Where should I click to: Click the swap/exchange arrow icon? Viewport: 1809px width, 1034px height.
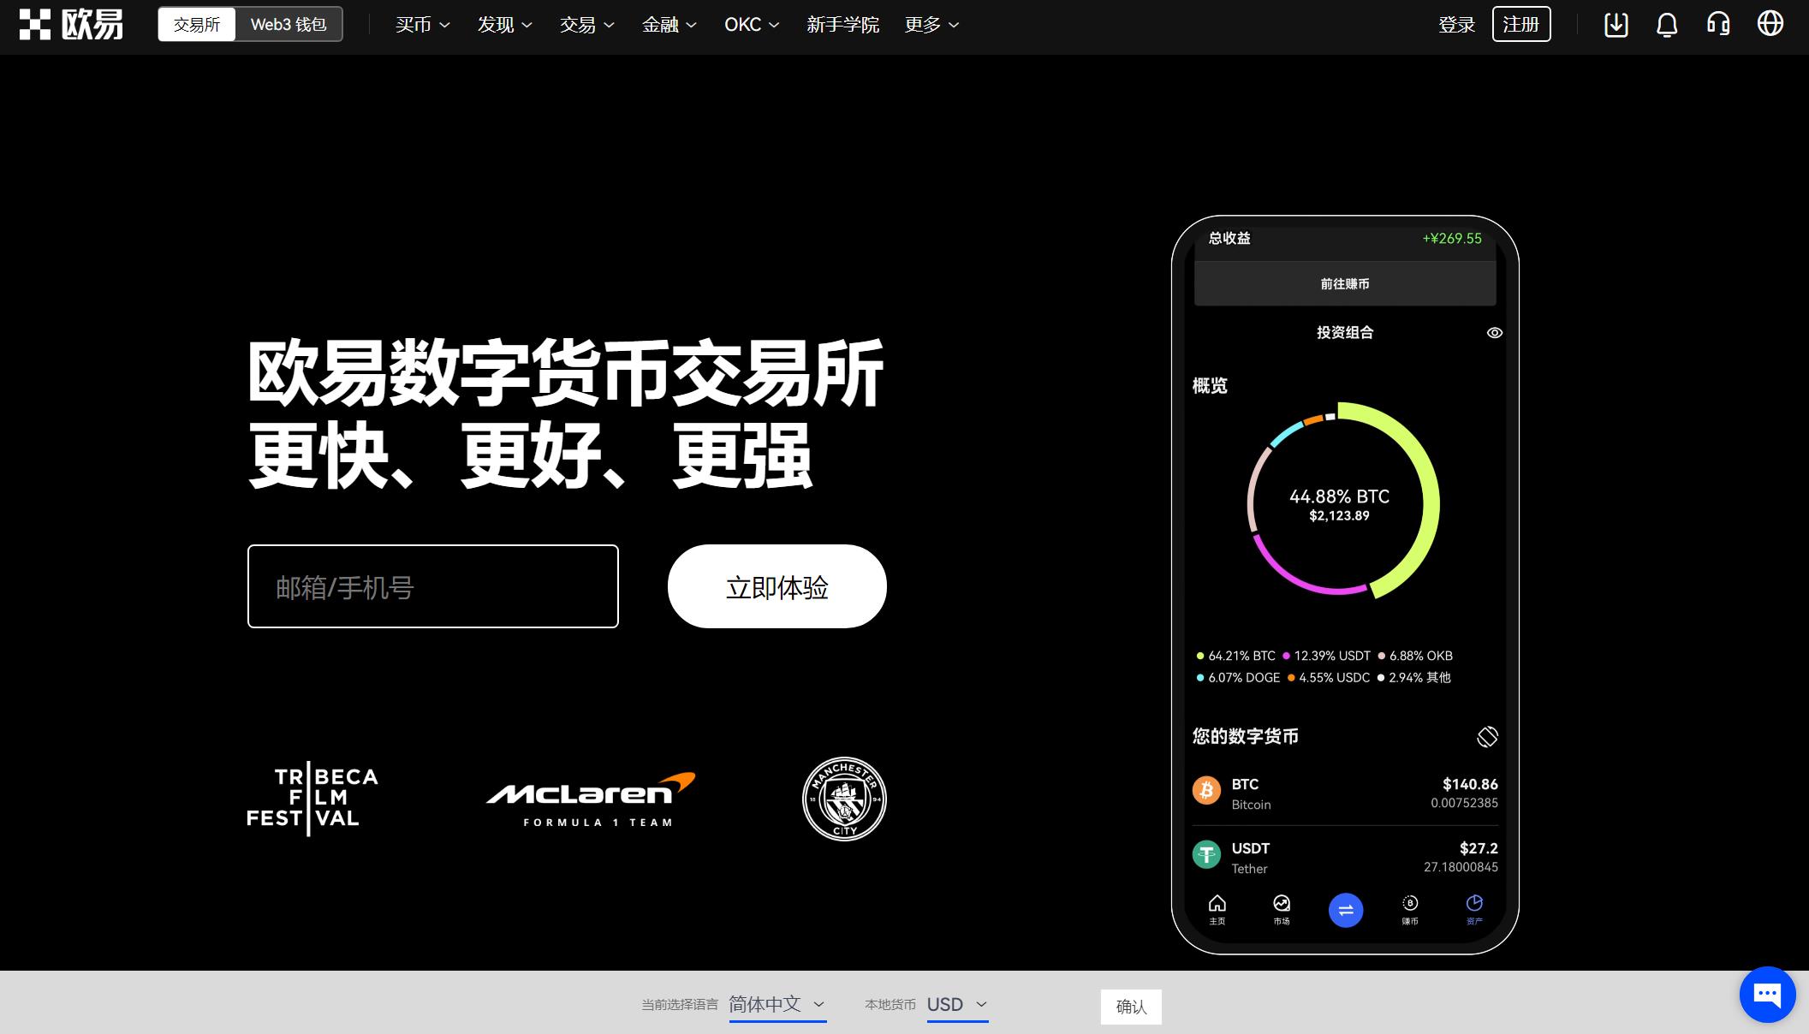(x=1344, y=910)
